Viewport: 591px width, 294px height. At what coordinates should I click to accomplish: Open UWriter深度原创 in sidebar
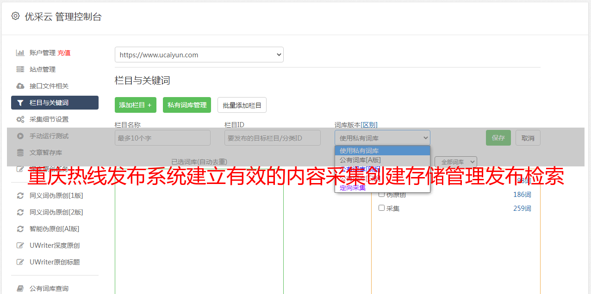(55, 245)
